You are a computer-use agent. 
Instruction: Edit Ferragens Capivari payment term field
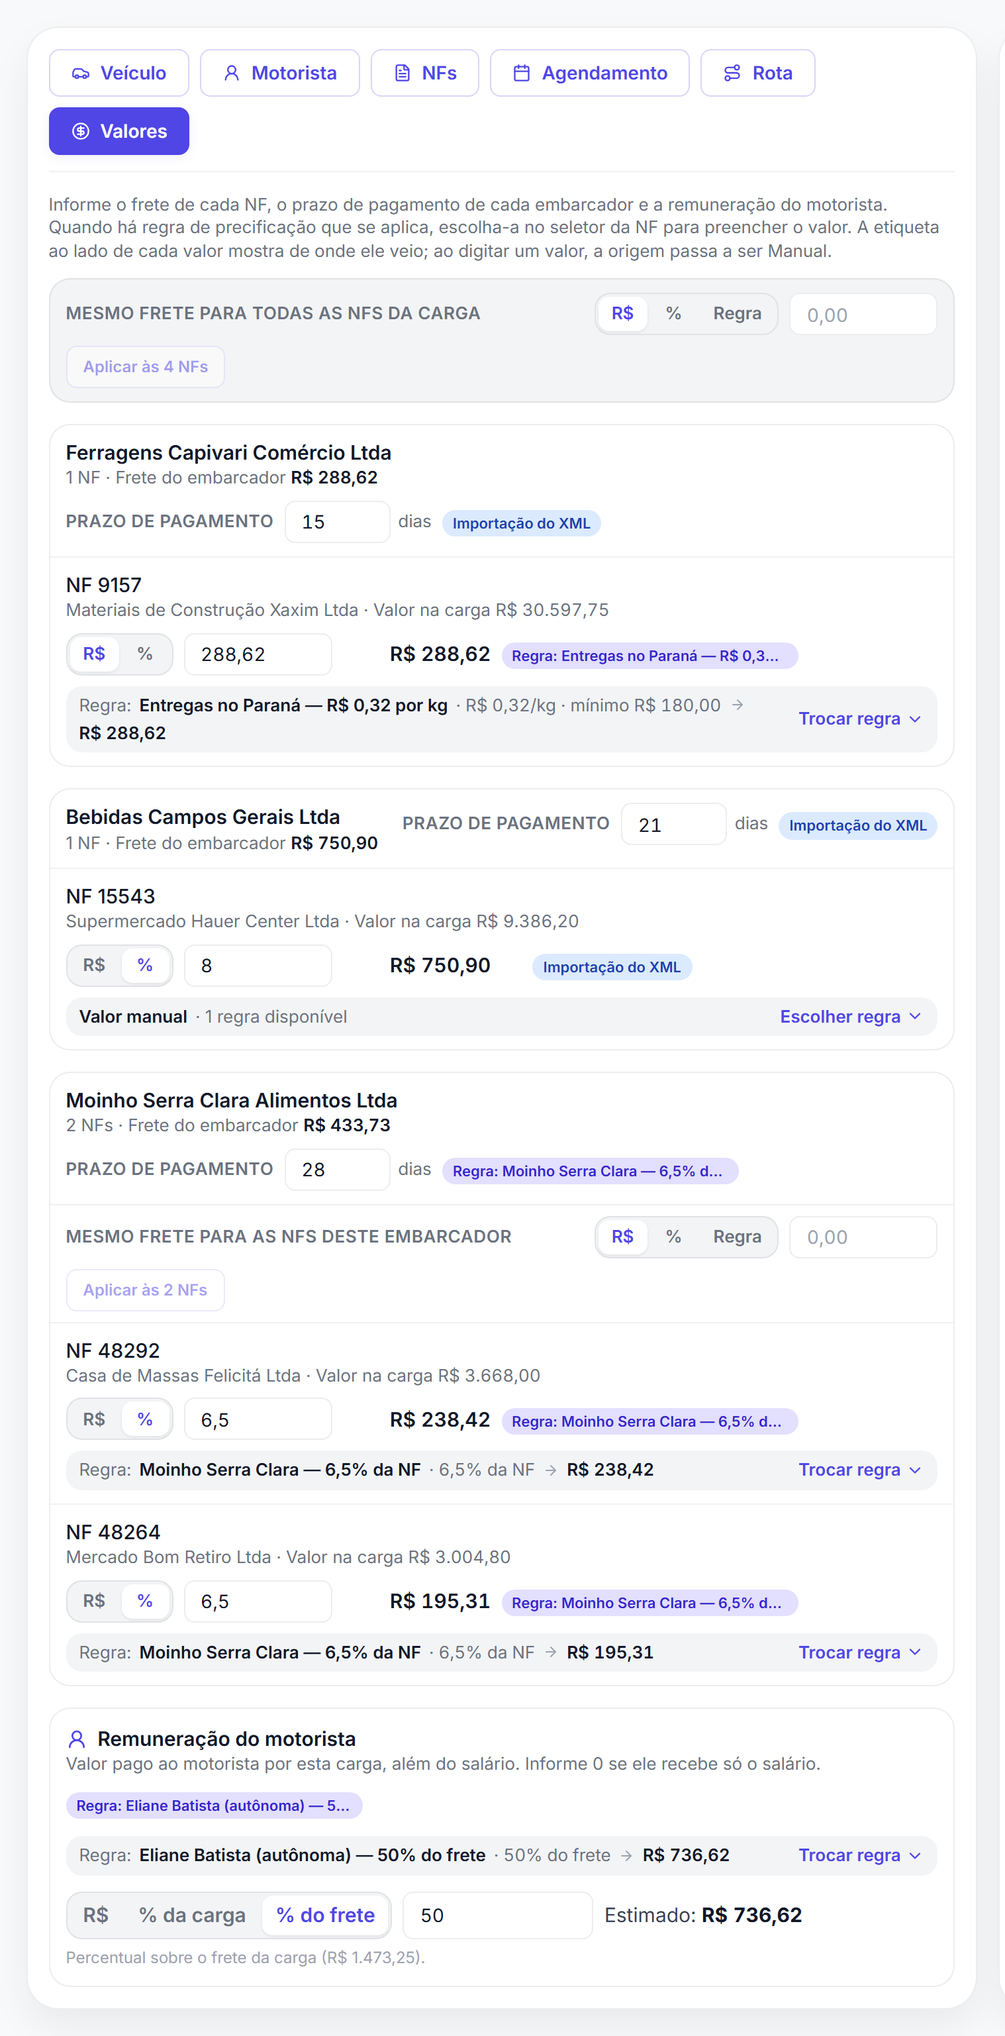[x=338, y=522]
